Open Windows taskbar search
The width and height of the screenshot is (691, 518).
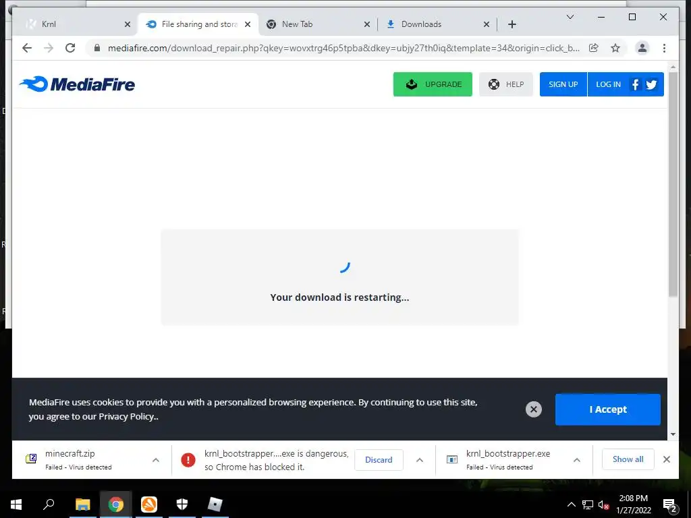click(49, 505)
